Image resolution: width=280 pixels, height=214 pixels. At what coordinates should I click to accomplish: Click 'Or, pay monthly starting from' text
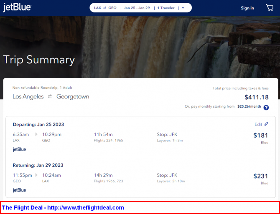(x=210, y=106)
